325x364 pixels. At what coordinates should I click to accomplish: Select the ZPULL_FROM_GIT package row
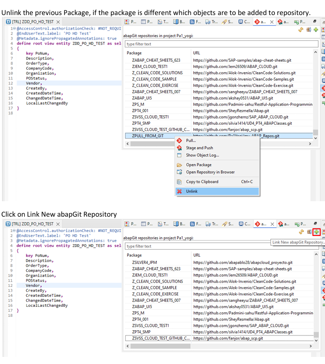click(x=219, y=136)
